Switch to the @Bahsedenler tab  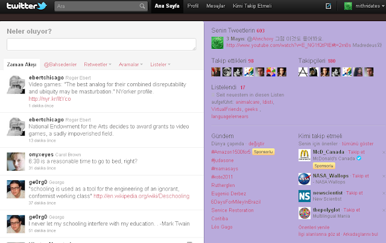60,65
